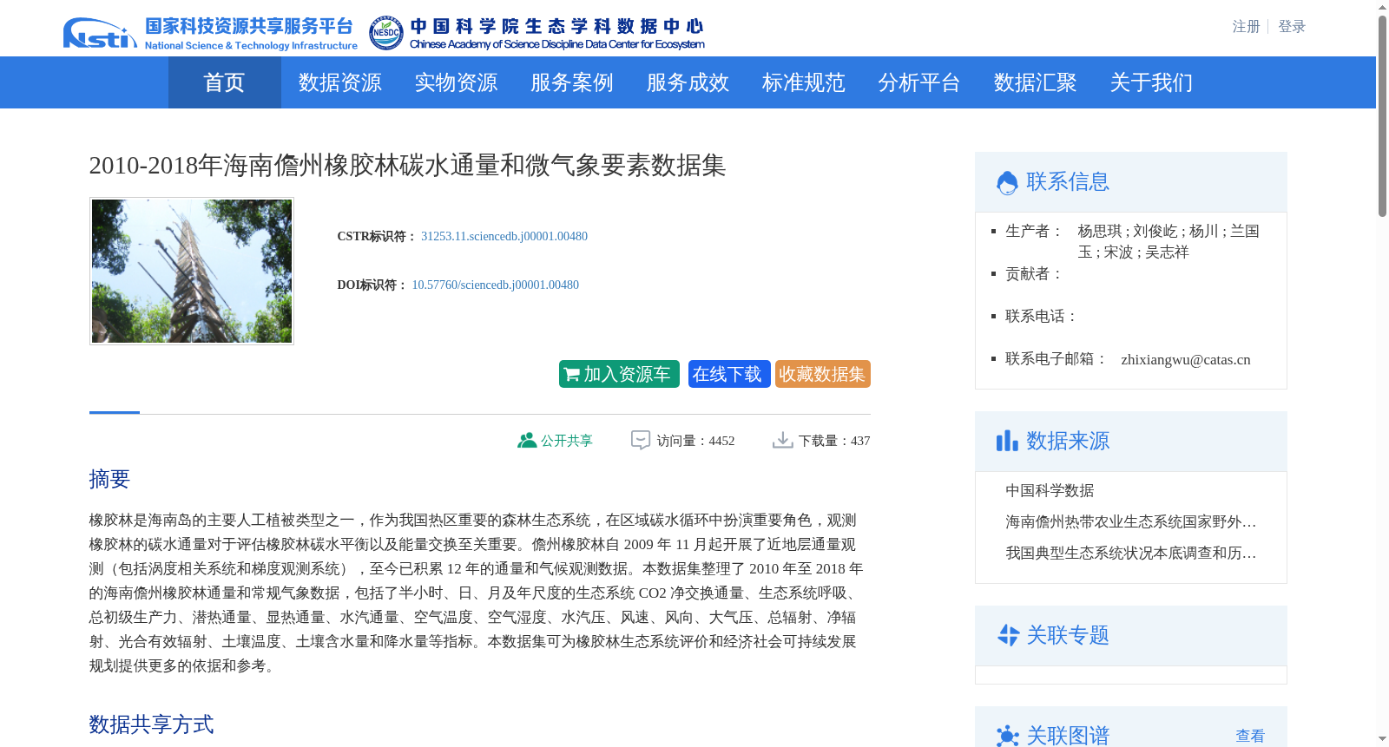Open the CSTR identifier link
1389x747 pixels.
pyautogui.click(x=504, y=236)
